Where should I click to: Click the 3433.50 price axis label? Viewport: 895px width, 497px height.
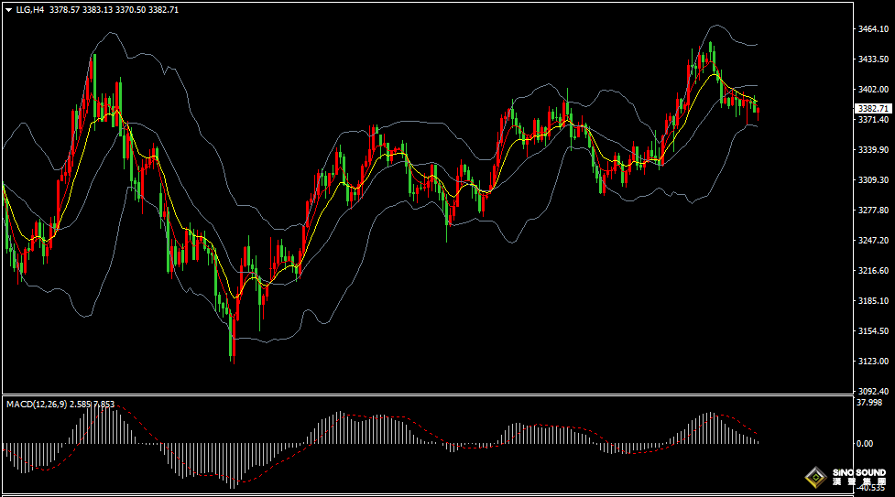click(873, 59)
